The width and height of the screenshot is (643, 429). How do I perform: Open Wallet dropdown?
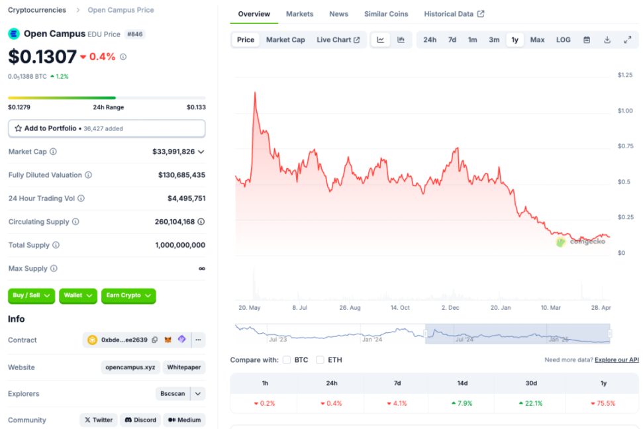(78, 296)
